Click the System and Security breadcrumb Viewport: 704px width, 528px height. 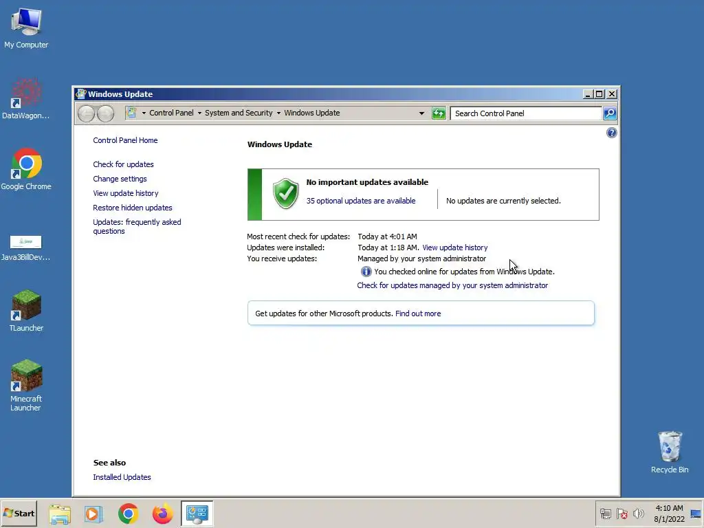point(239,113)
